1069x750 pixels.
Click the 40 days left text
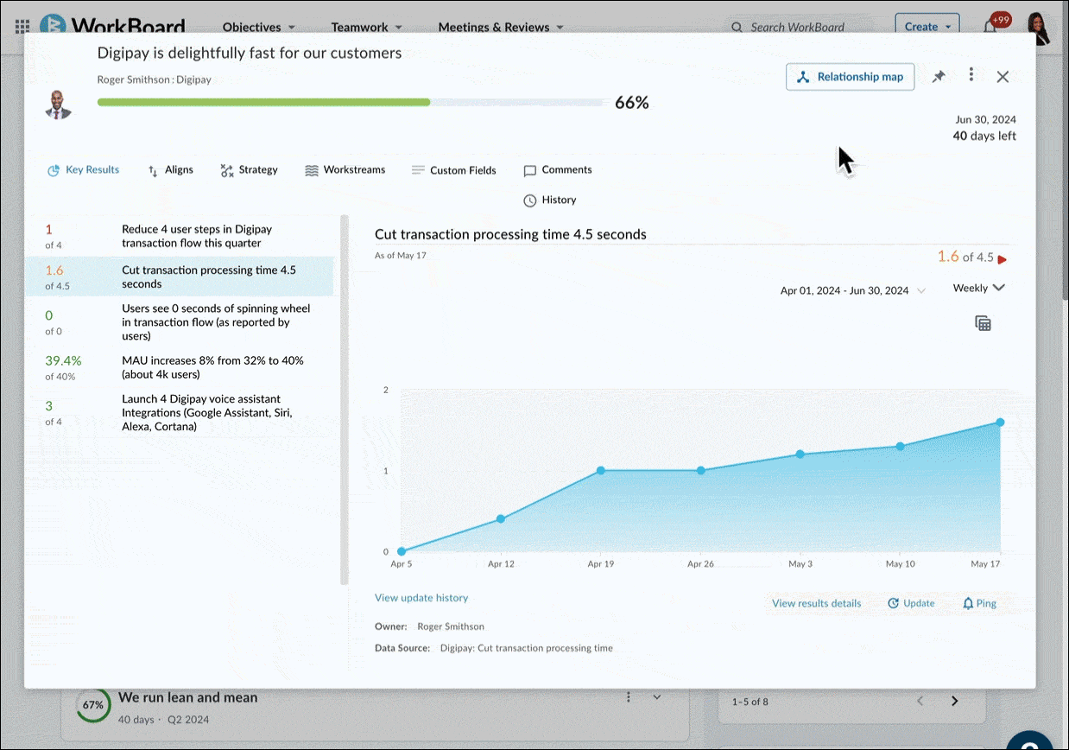(984, 137)
